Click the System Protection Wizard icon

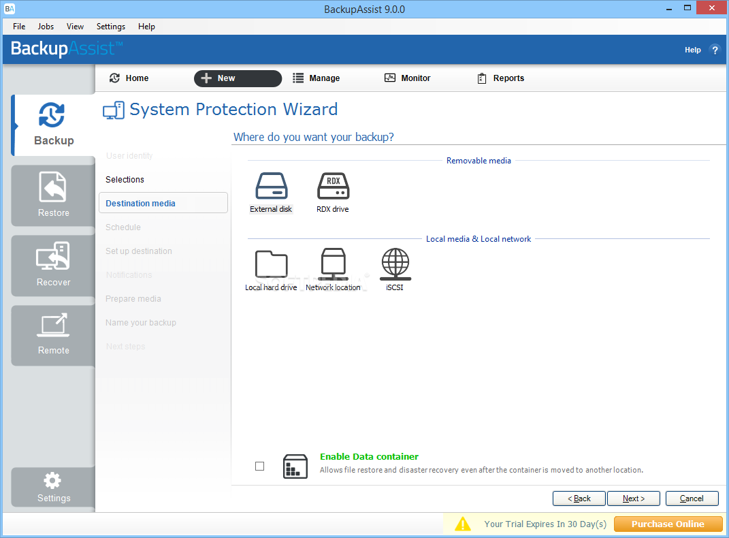(x=114, y=110)
